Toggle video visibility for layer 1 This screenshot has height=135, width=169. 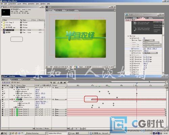tap(2, 87)
